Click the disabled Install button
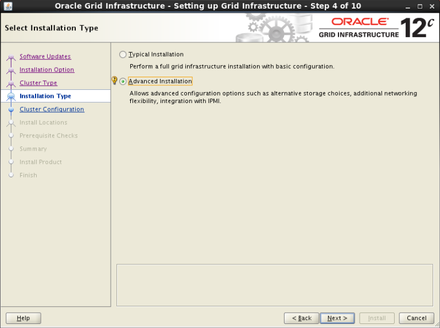This screenshot has width=440, height=328. tap(377, 318)
